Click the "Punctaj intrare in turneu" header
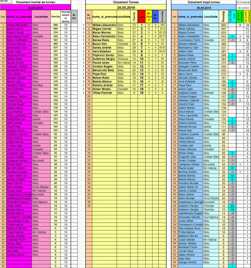251x268 pixels. 65,16
